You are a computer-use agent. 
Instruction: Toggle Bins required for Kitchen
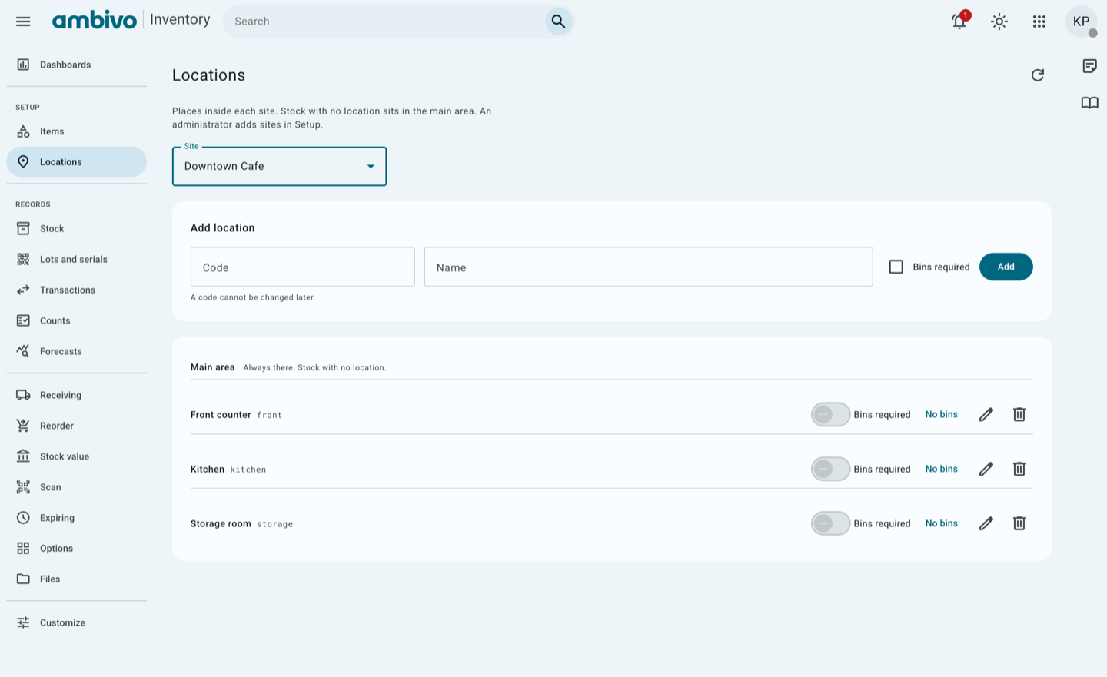coord(830,470)
